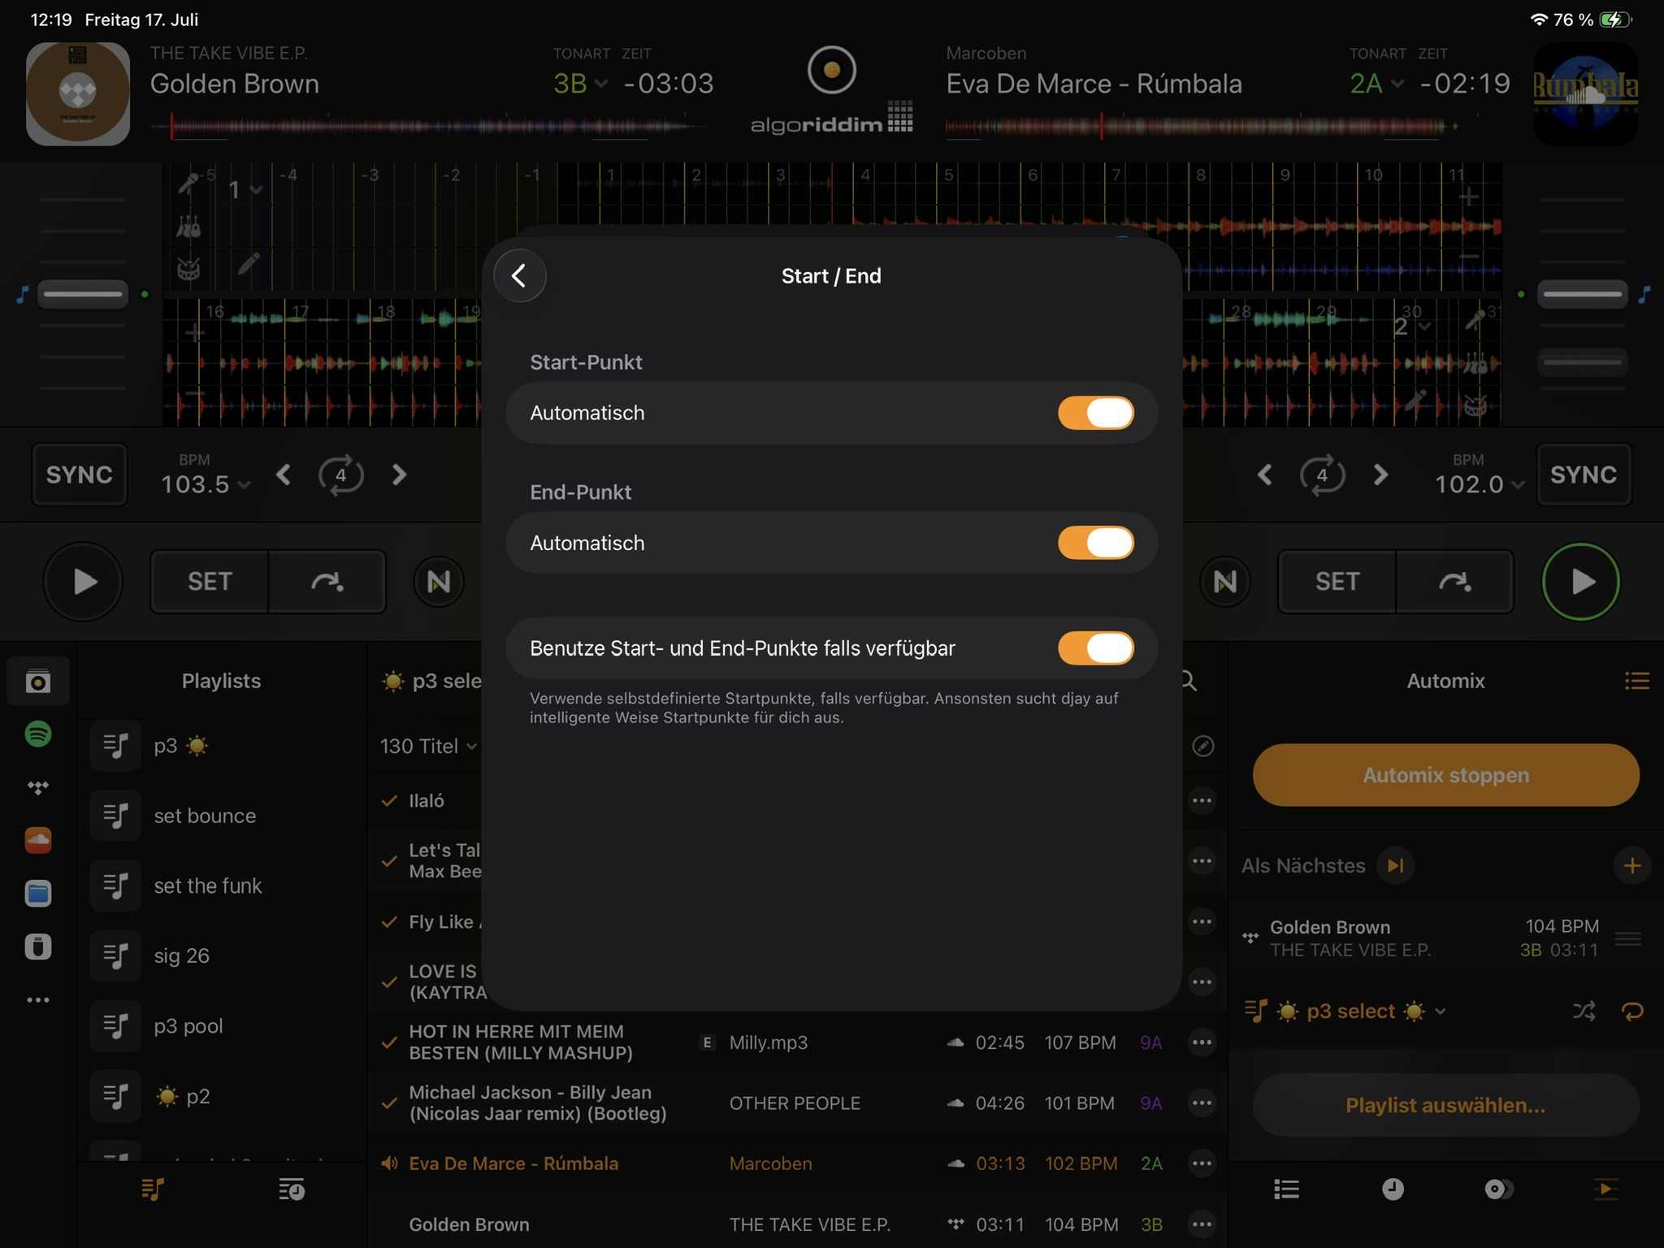
Task: Show more library sources
Action: (38, 999)
